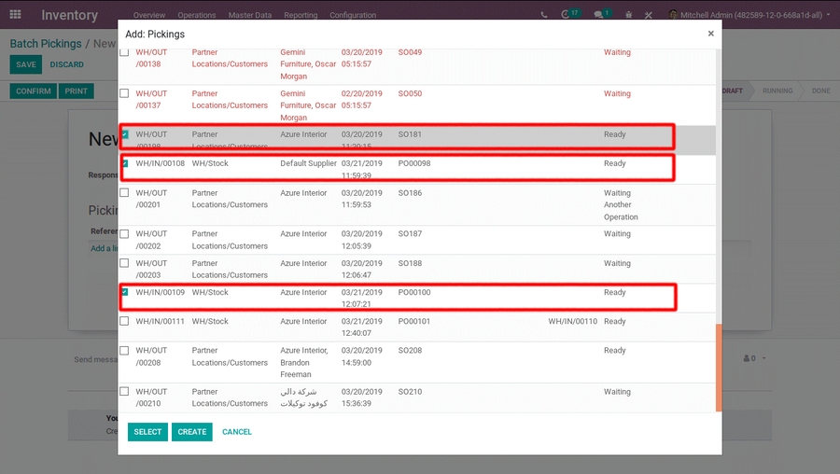Expand the followers count dropdown
The height and width of the screenshot is (474, 840).
point(754,358)
